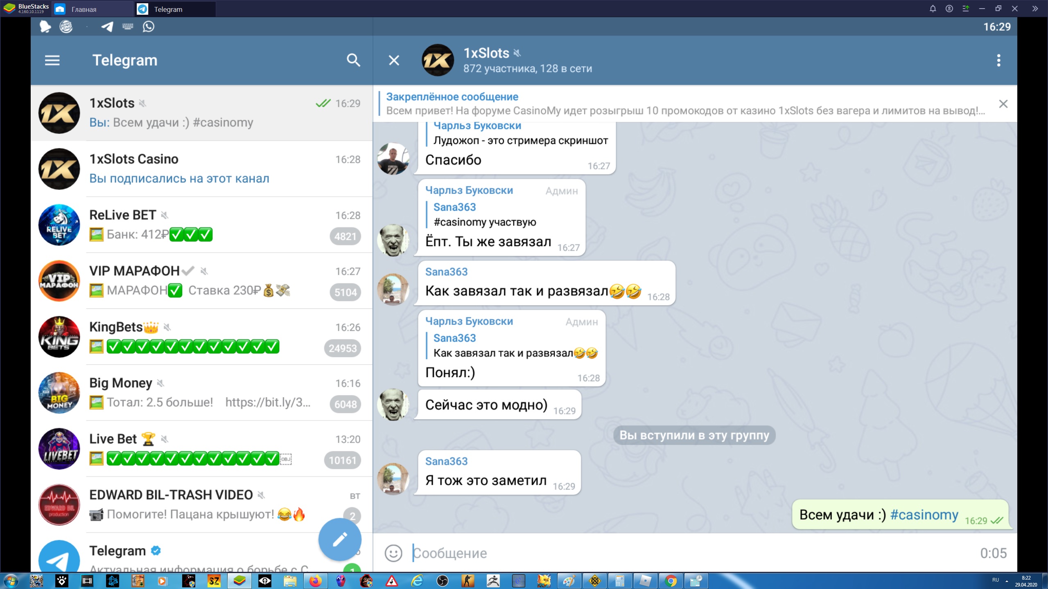This screenshot has height=589, width=1048.
Task: Open the three-dot chat options menu
Action: (x=998, y=61)
